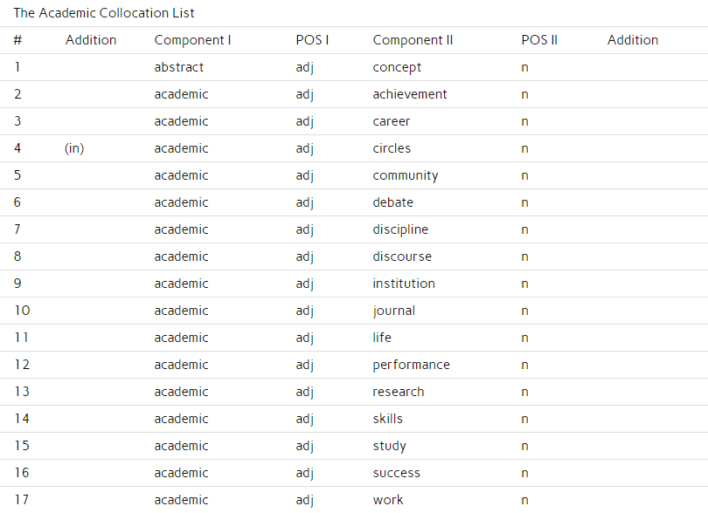
Task: Click The Academic Collocation List title
Action: pyautogui.click(x=104, y=13)
